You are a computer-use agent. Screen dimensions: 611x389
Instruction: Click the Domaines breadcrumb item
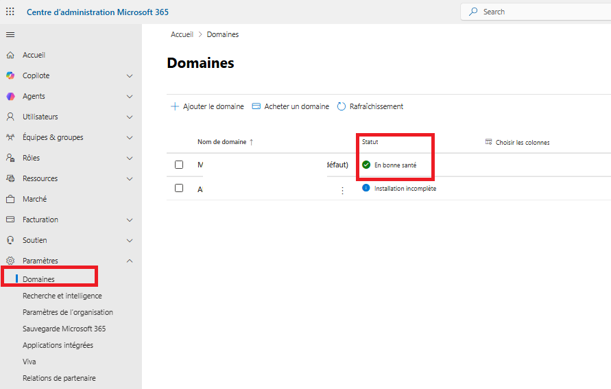pyautogui.click(x=222, y=34)
